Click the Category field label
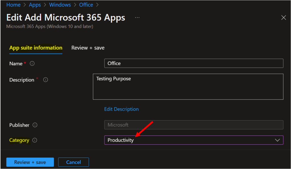Screen dimensions: 291x169 point(19,140)
